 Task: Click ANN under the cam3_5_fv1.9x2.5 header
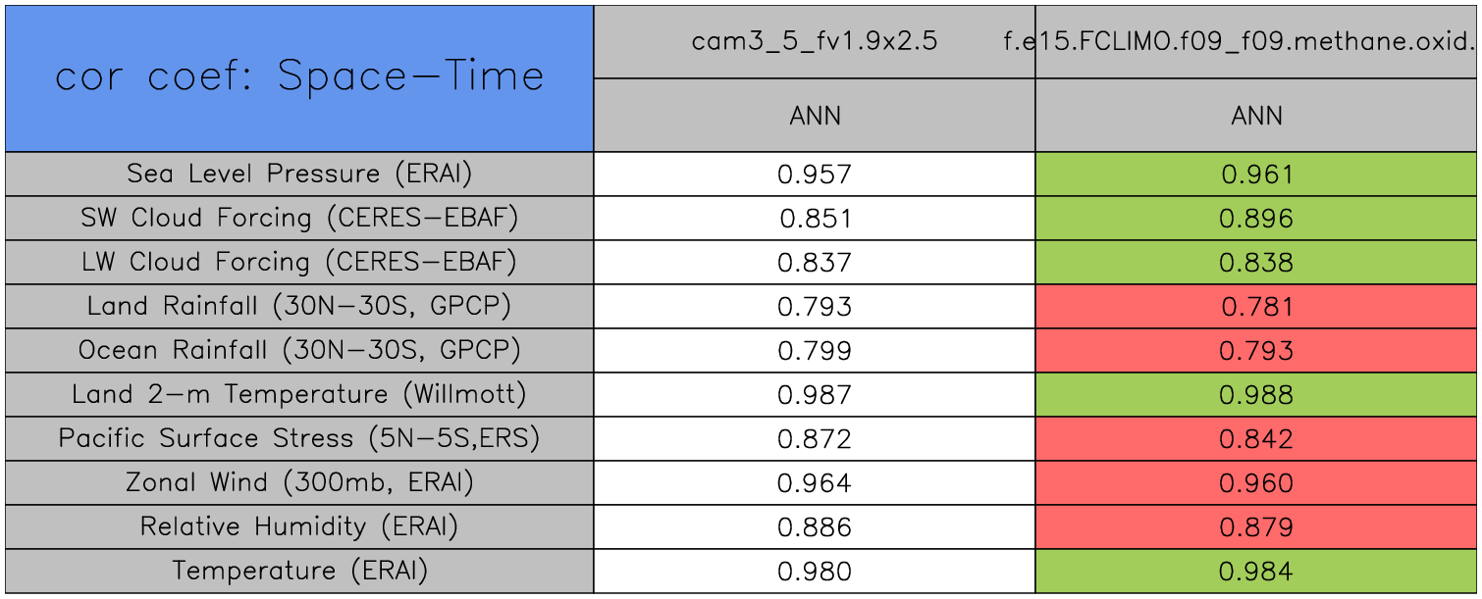815,116
